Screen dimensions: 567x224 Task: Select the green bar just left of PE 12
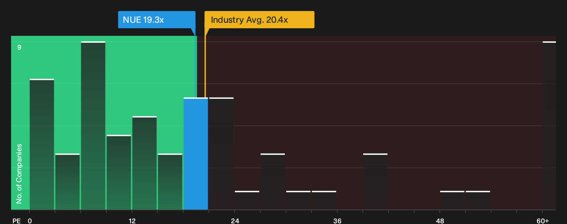pos(119,172)
